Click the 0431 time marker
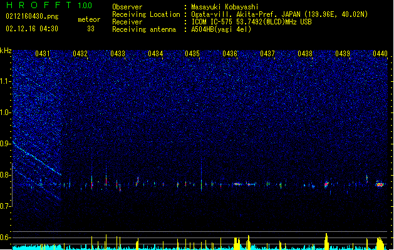Image resolution: width=394 pixels, height=250 pixels. (x=42, y=54)
